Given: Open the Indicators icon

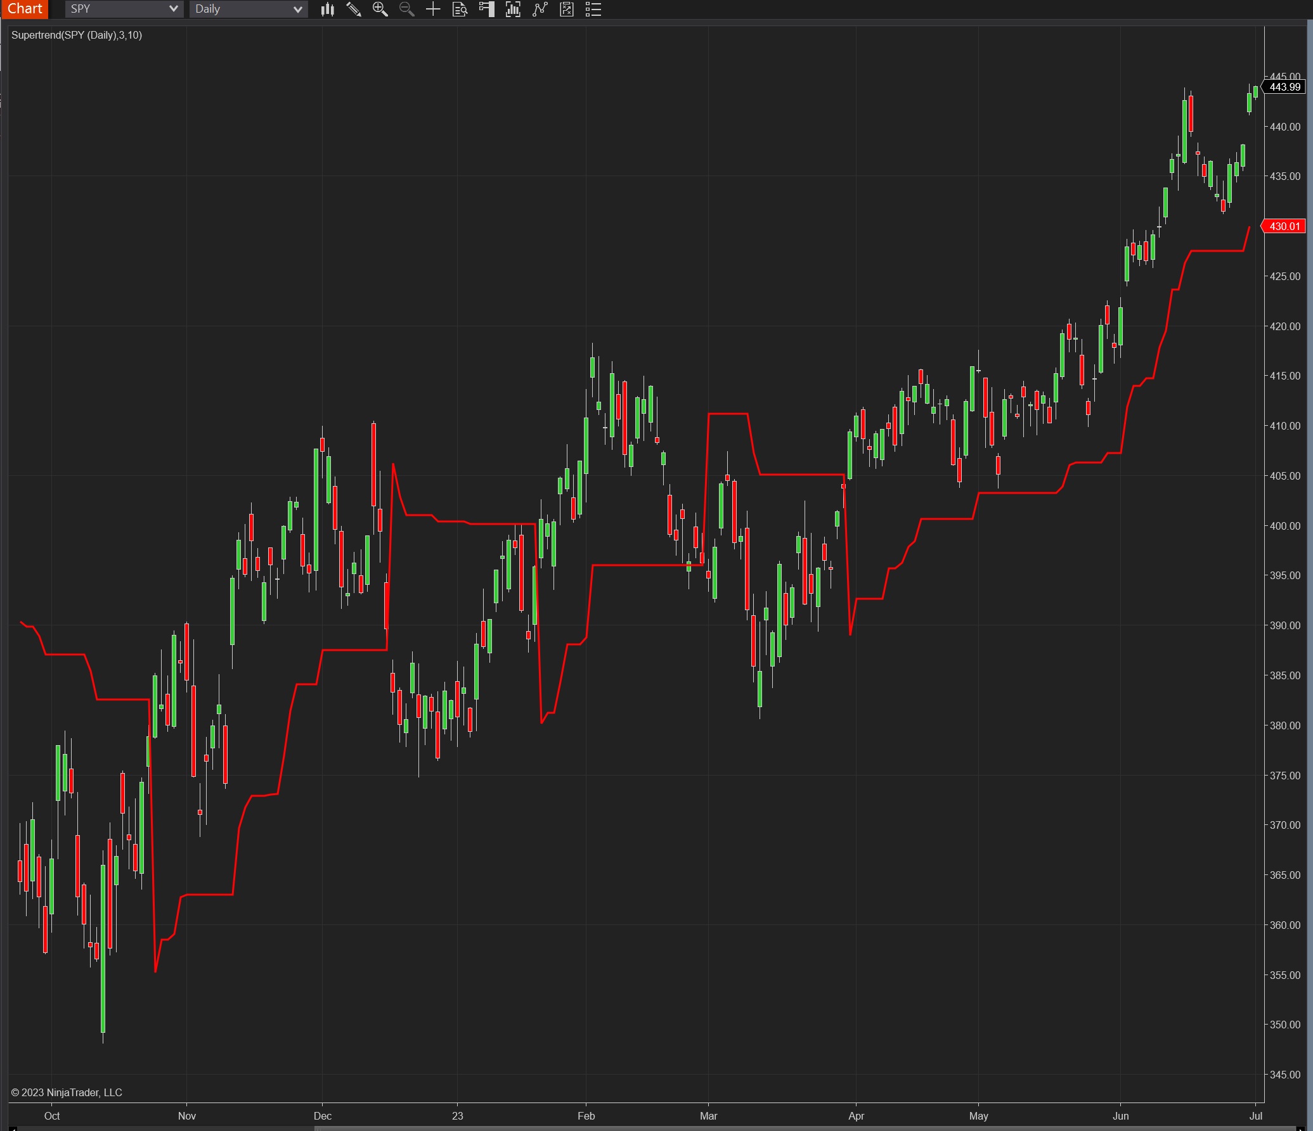Looking at the screenshot, I should (x=540, y=10).
